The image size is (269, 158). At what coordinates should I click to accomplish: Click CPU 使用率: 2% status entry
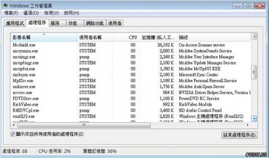tap(55, 151)
